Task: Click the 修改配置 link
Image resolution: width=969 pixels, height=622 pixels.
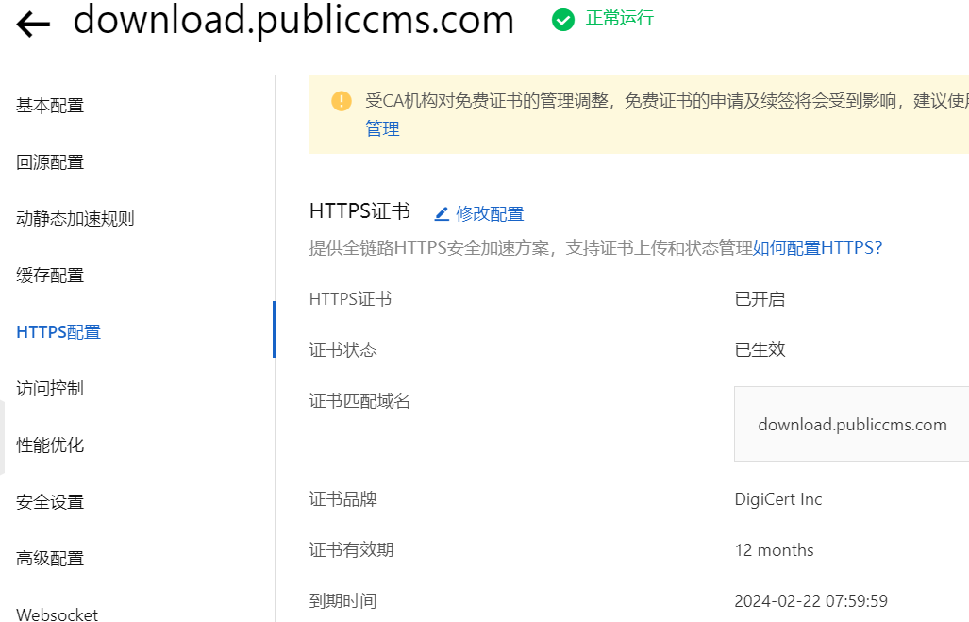Action: [x=490, y=214]
